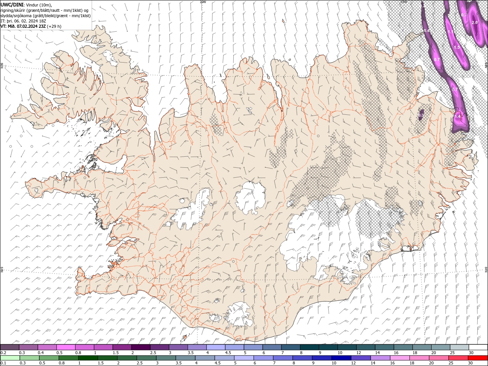
Task: Click the '0.4' snowfall value near the northeast coast
Action: coord(427,30)
